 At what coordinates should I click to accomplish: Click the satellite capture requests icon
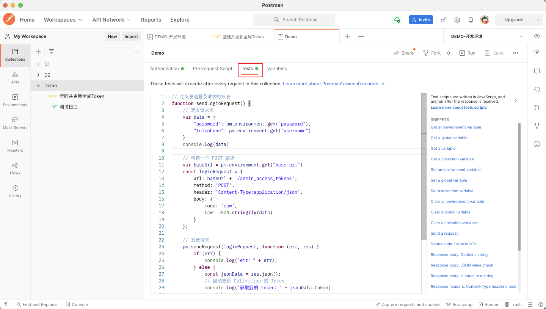(x=443, y=20)
